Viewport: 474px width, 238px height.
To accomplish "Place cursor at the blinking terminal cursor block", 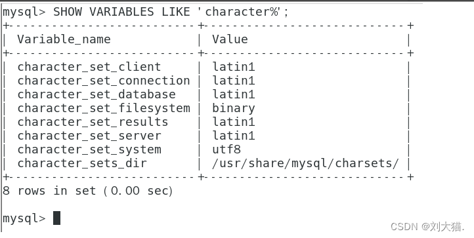I will point(56,218).
